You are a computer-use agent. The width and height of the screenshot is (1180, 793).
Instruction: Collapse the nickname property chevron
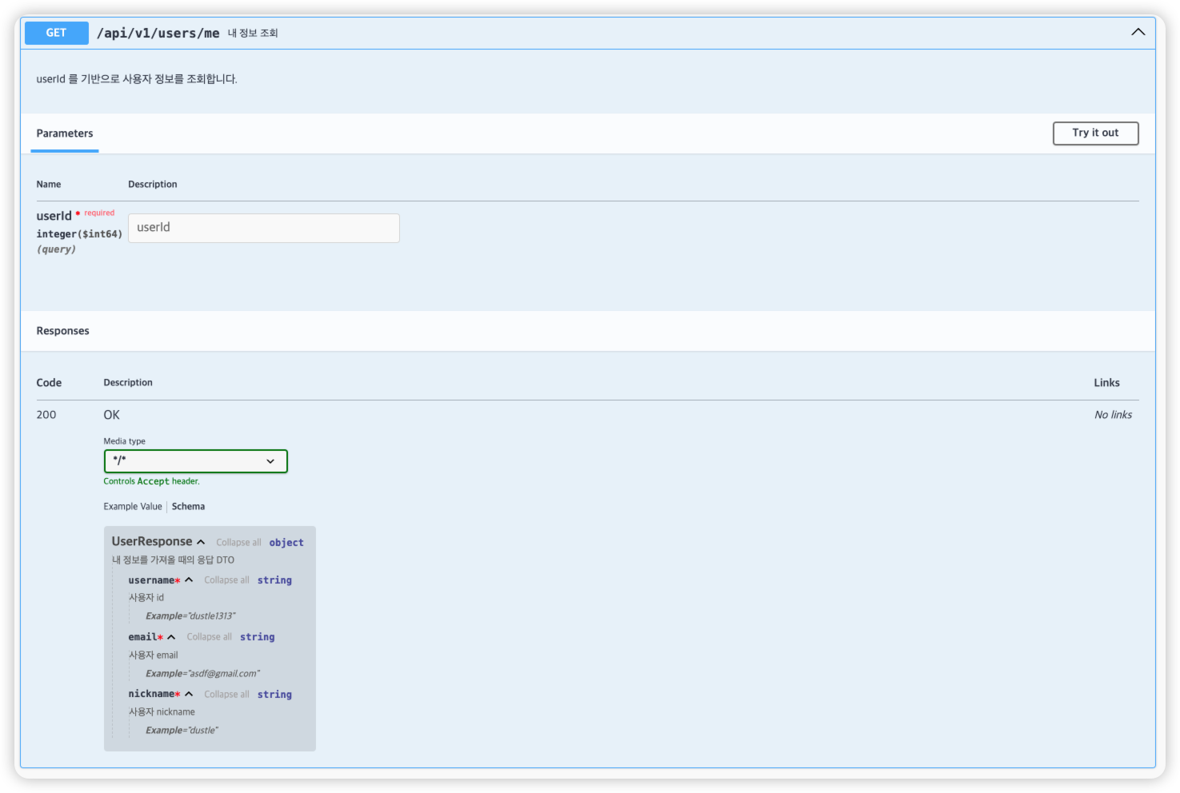click(x=189, y=694)
